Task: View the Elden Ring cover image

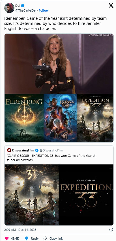Action: pyautogui.click(x=24, y=118)
